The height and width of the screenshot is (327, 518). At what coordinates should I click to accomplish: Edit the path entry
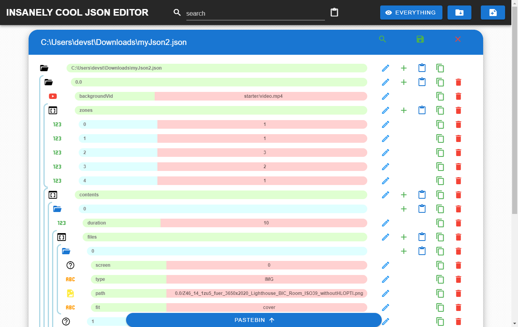click(386, 293)
